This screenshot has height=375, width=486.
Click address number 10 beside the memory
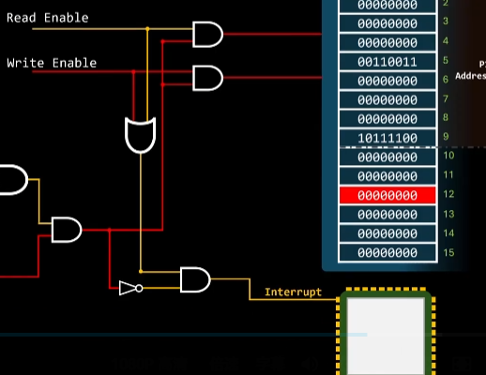(x=448, y=156)
